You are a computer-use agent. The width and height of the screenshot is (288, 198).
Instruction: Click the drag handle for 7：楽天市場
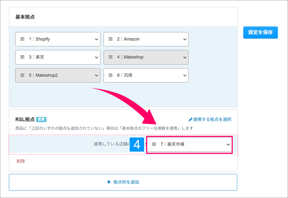tap(154, 144)
